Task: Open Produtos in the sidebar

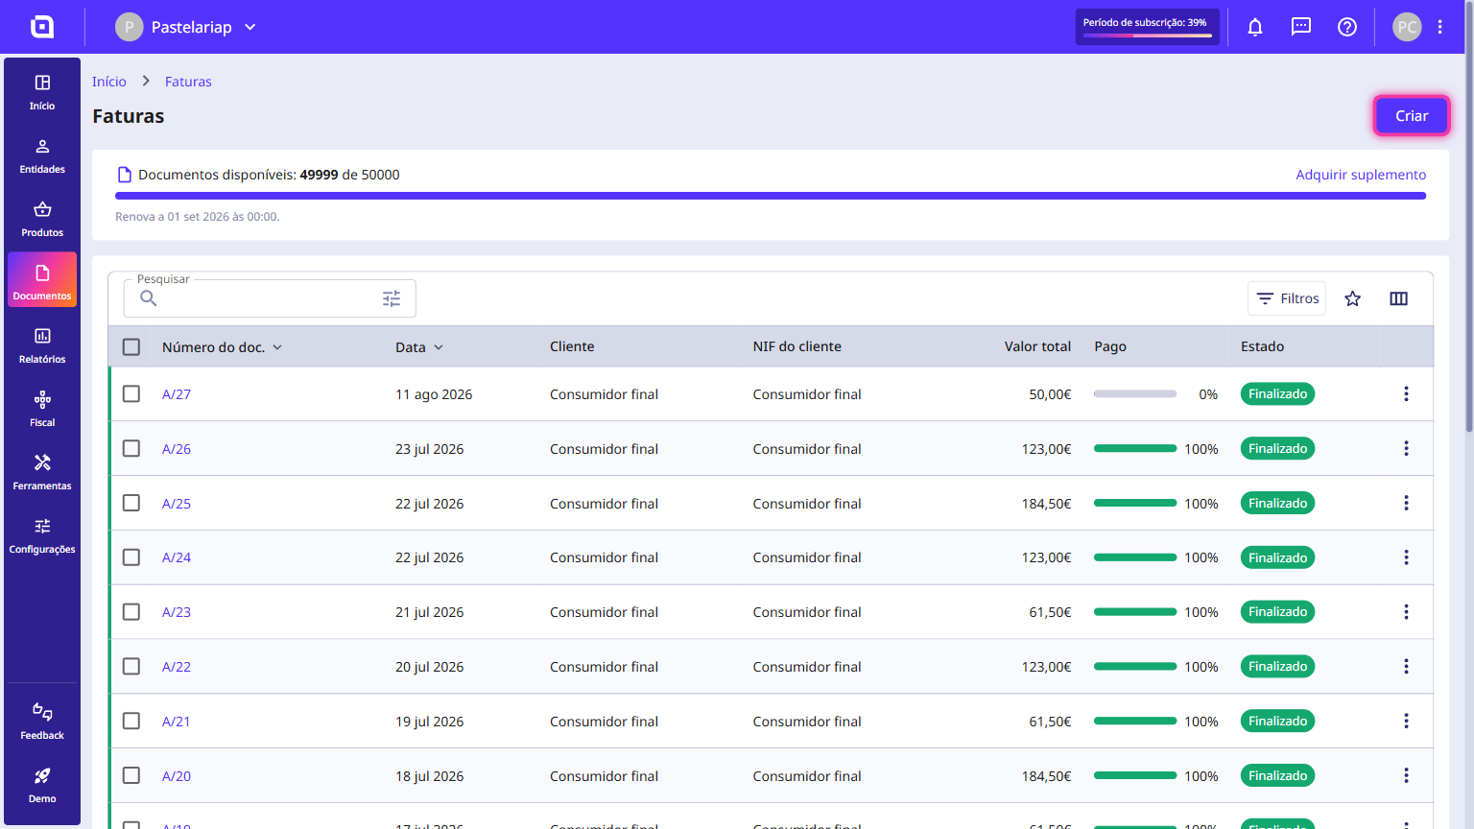Action: [x=42, y=219]
